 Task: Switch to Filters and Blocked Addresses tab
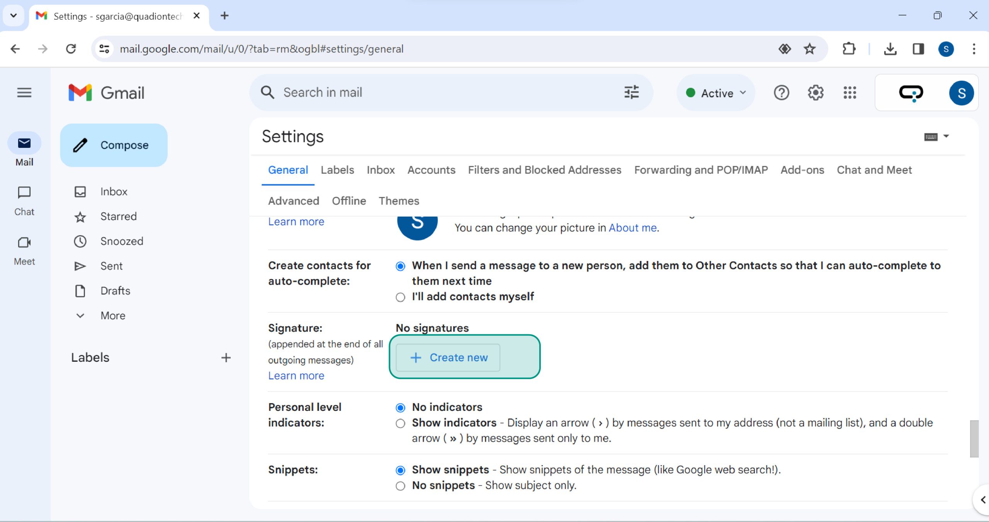click(x=544, y=170)
